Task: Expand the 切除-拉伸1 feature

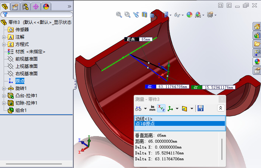Action: (4, 103)
